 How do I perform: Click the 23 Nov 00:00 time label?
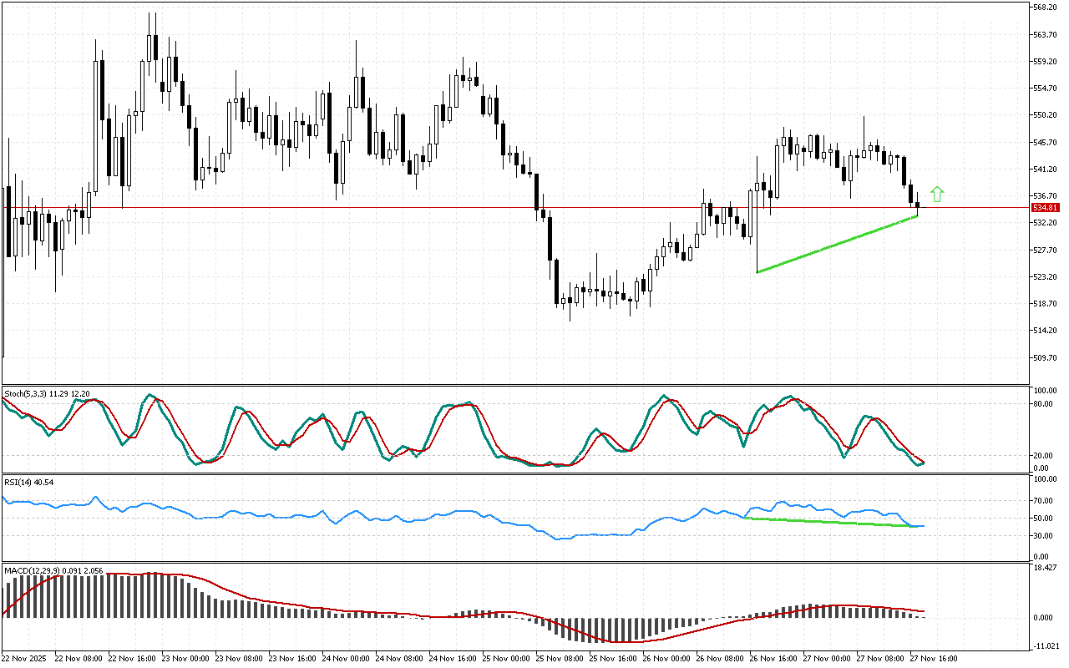[187, 659]
